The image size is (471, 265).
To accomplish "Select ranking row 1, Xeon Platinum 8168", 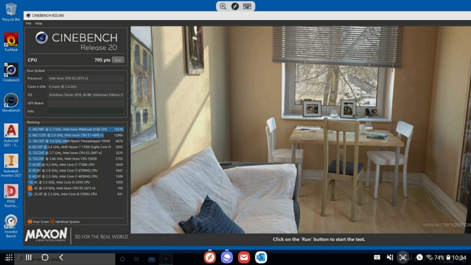I will tap(76, 129).
